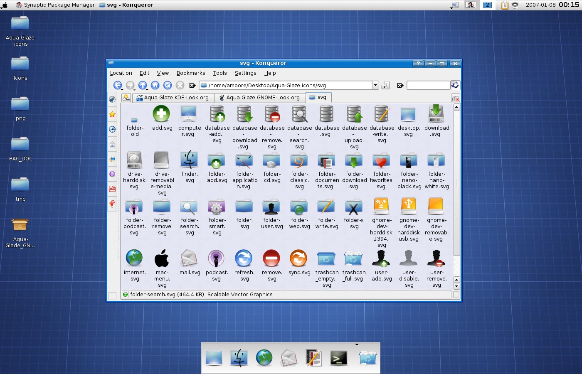Select the folder-web.svg icon
Image resolution: width=582 pixels, height=374 pixels.
pos(299,207)
